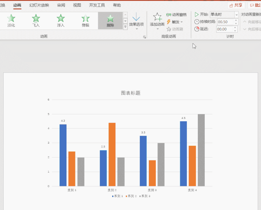Click the 4.5 data label
This screenshot has height=210, width=261.
click(183, 118)
